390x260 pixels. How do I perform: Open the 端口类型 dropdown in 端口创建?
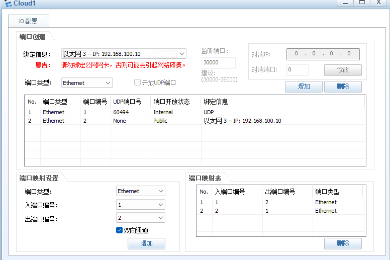coord(87,83)
